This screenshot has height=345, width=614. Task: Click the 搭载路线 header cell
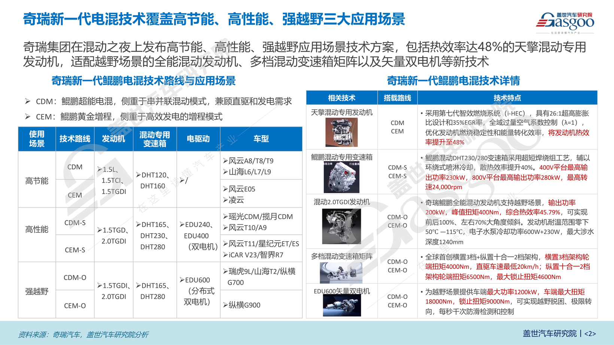tap(397, 98)
